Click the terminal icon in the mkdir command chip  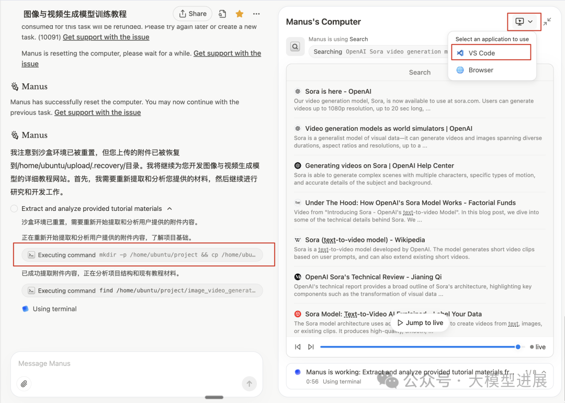(31, 255)
